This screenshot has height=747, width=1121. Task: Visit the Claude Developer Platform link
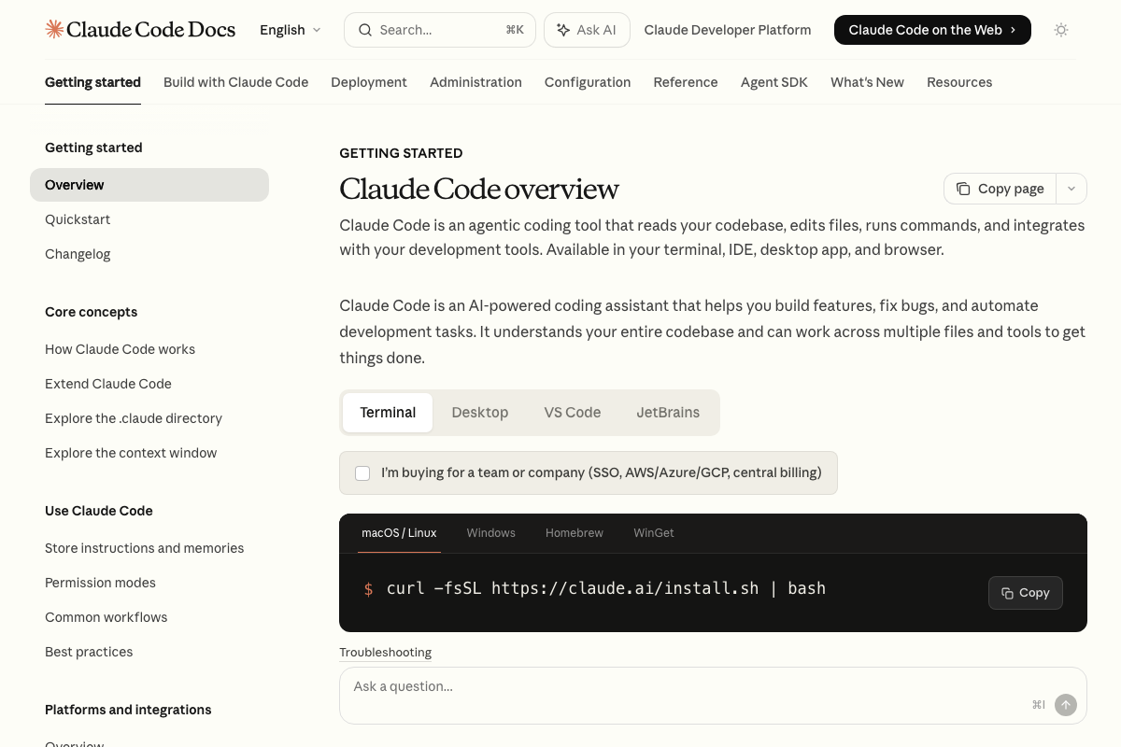point(728,29)
